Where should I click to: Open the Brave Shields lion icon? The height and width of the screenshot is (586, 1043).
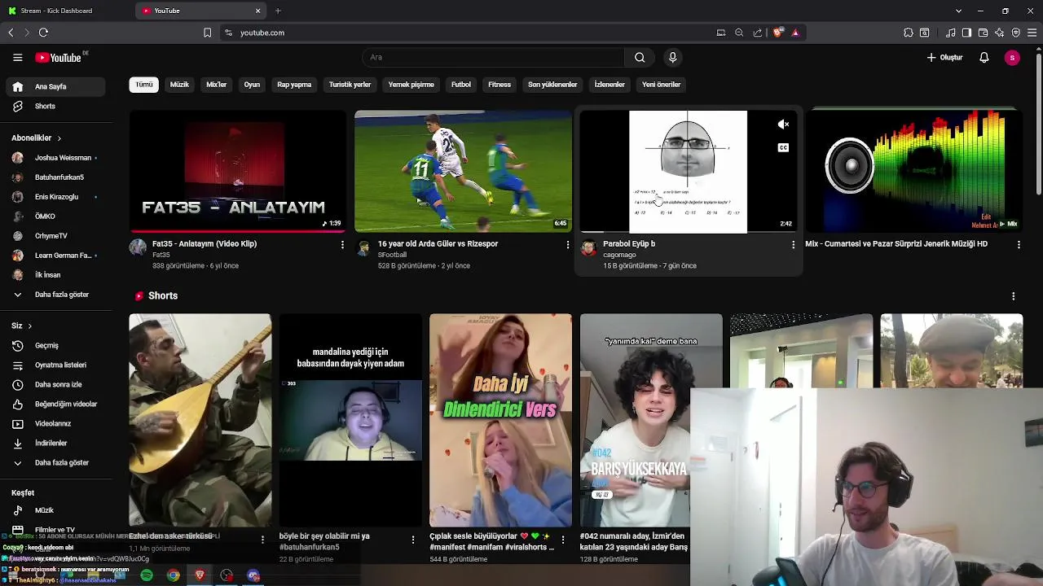778,33
